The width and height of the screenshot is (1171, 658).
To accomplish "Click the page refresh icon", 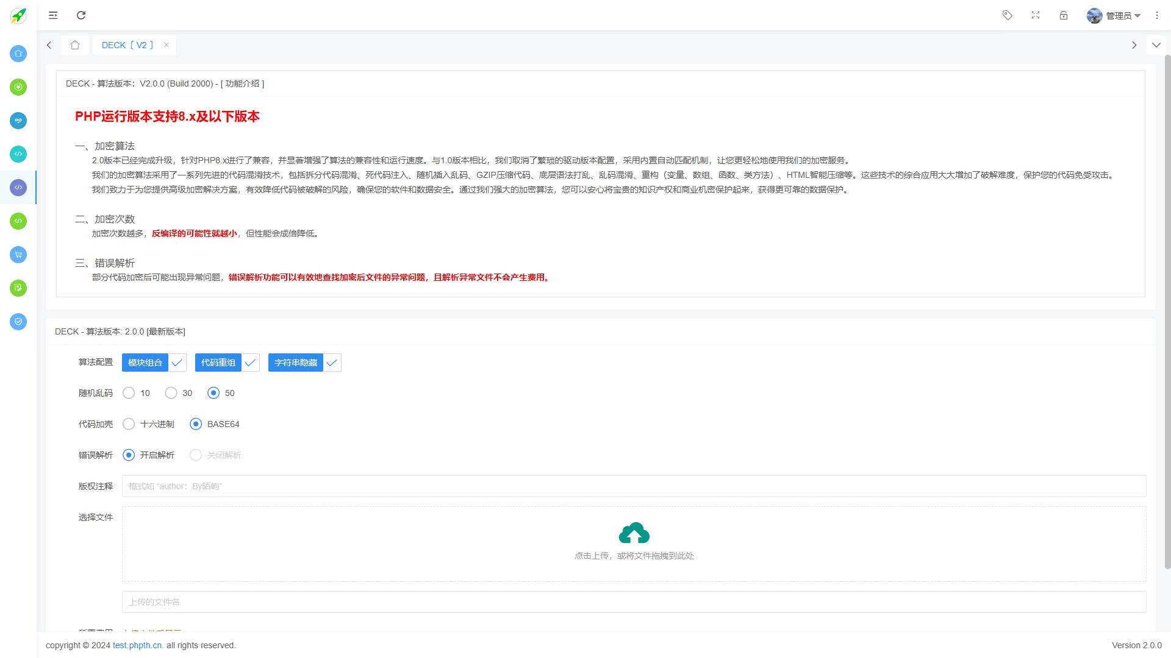I will pyautogui.click(x=81, y=15).
